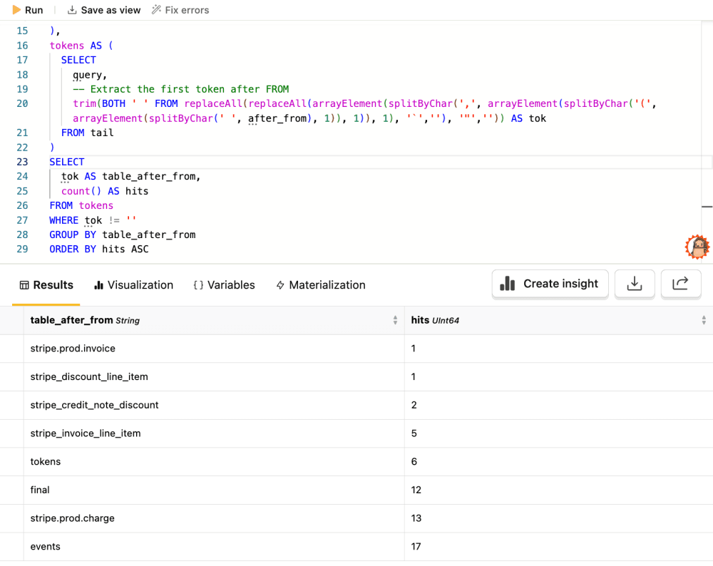Place cursor on ORDER BY hits ASC line
The height and width of the screenshot is (566, 713).
click(99, 249)
